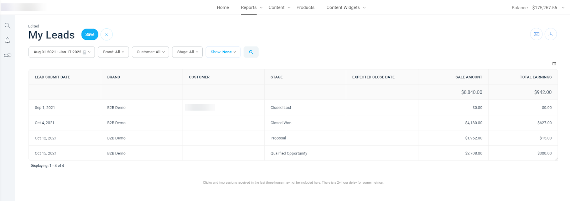Go to the Products menu item
This screenshot has height=201, width=570.
pos(305,7)
